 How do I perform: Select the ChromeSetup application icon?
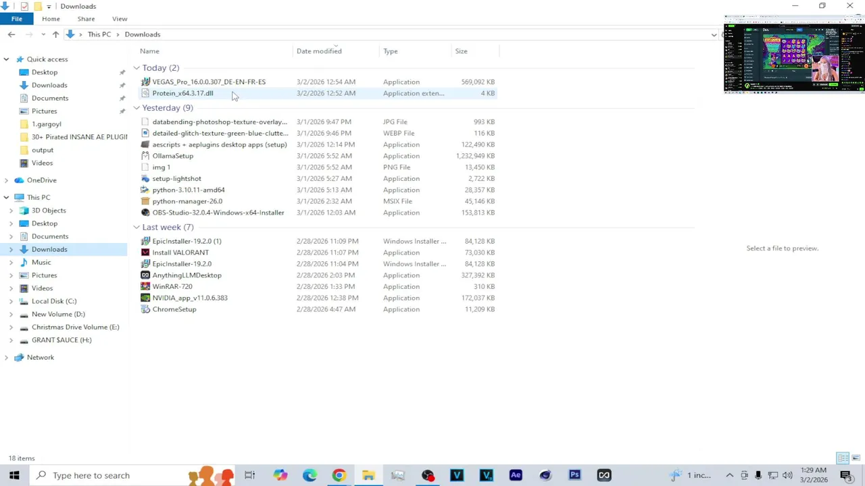pyautogui.click(x=145, y=309)
